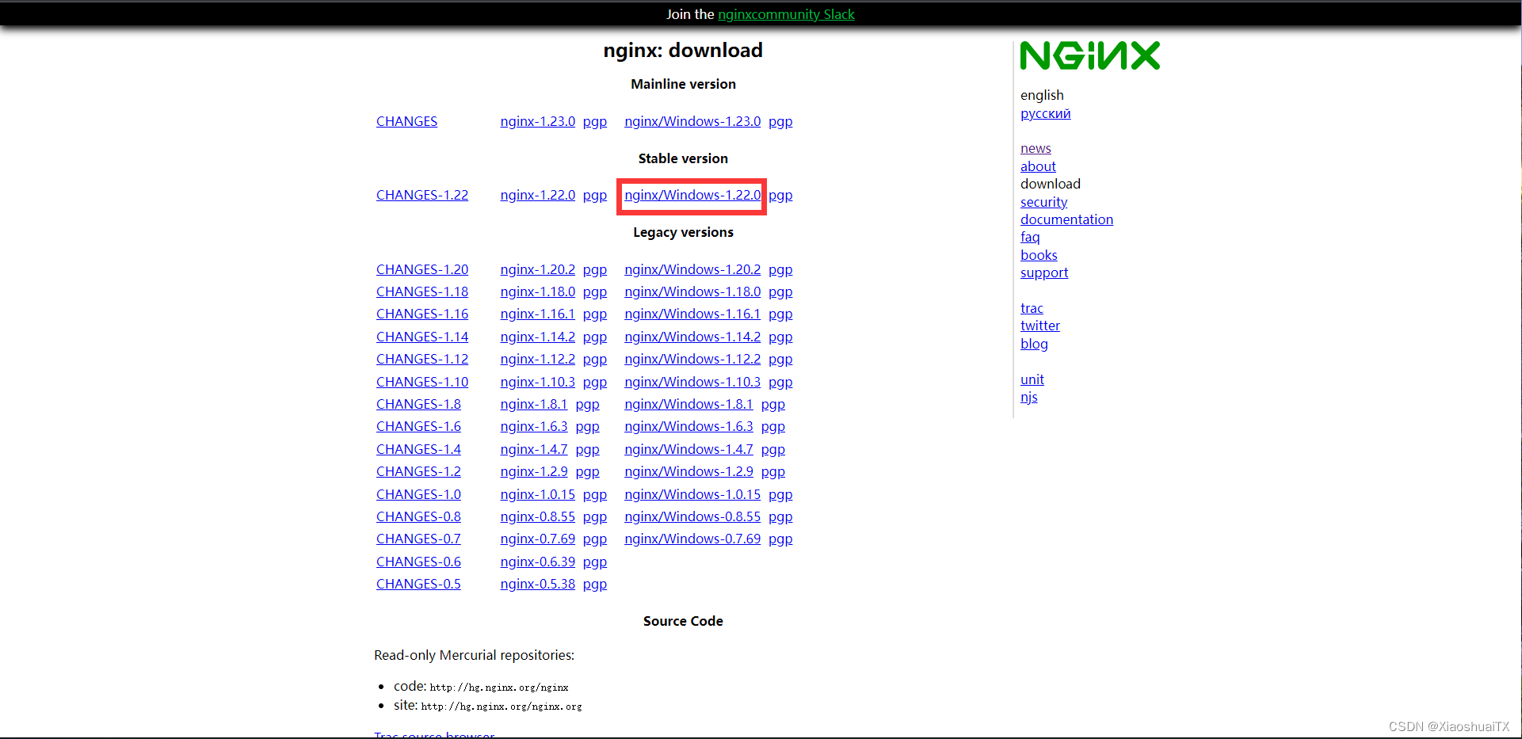The image size is (1522, 739).
Task: Download nginx-0.6.39 source
Action: tap(537, 562)
